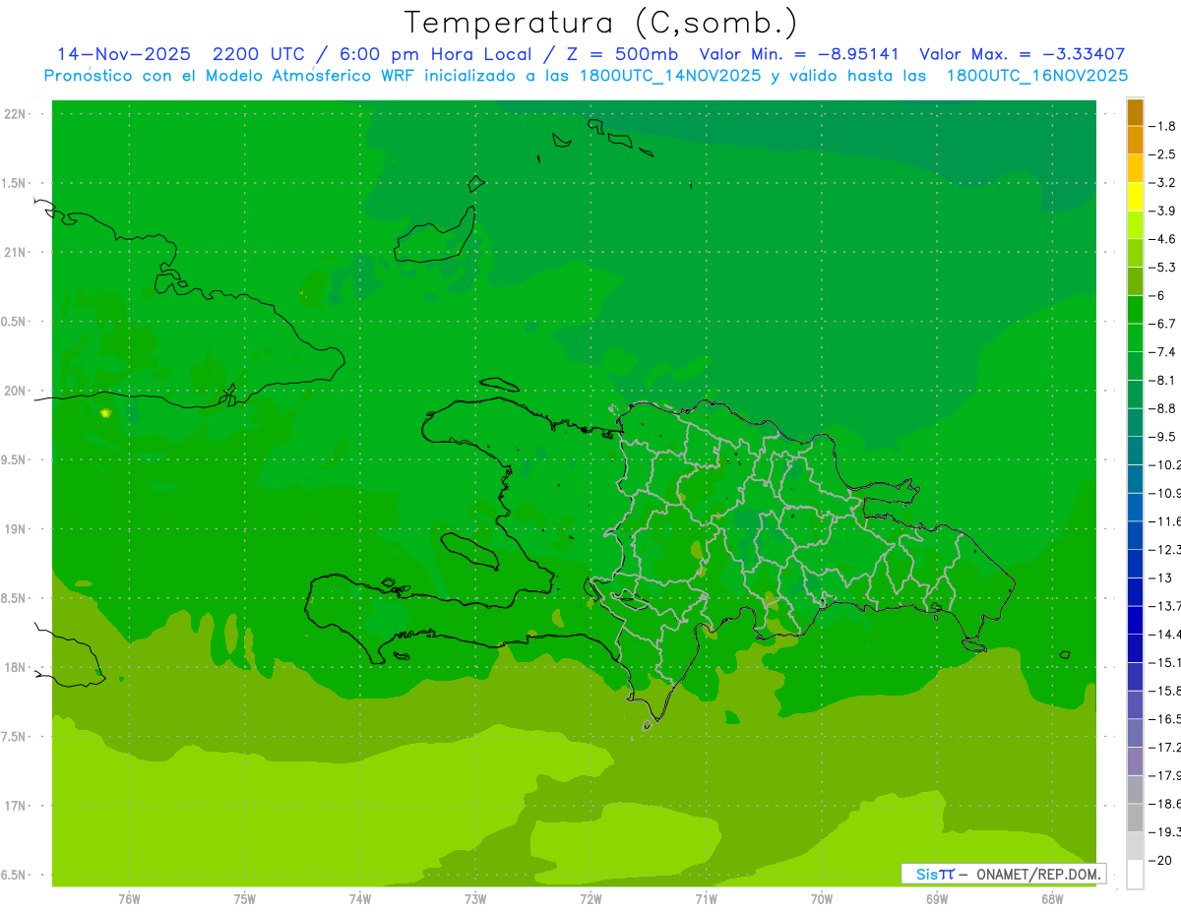Click the 71W longitude label
The width and height of the screenshot is (1181, 912).
pyautogui.click(x=706, y=898)
